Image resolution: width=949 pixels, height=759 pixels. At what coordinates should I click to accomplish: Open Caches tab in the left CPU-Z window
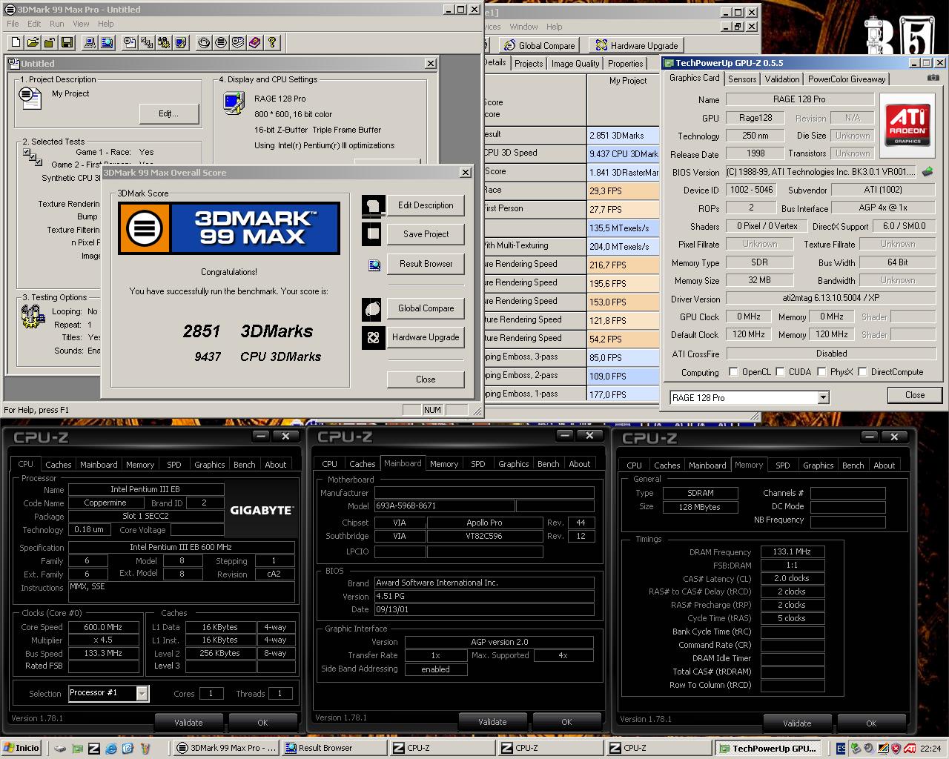pos(59,465)
